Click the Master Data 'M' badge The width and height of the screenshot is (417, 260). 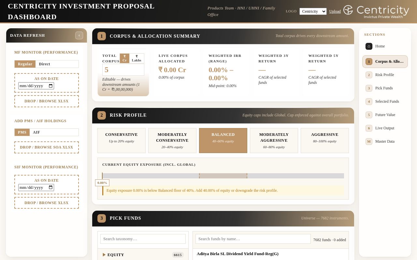tap(369, 141)
